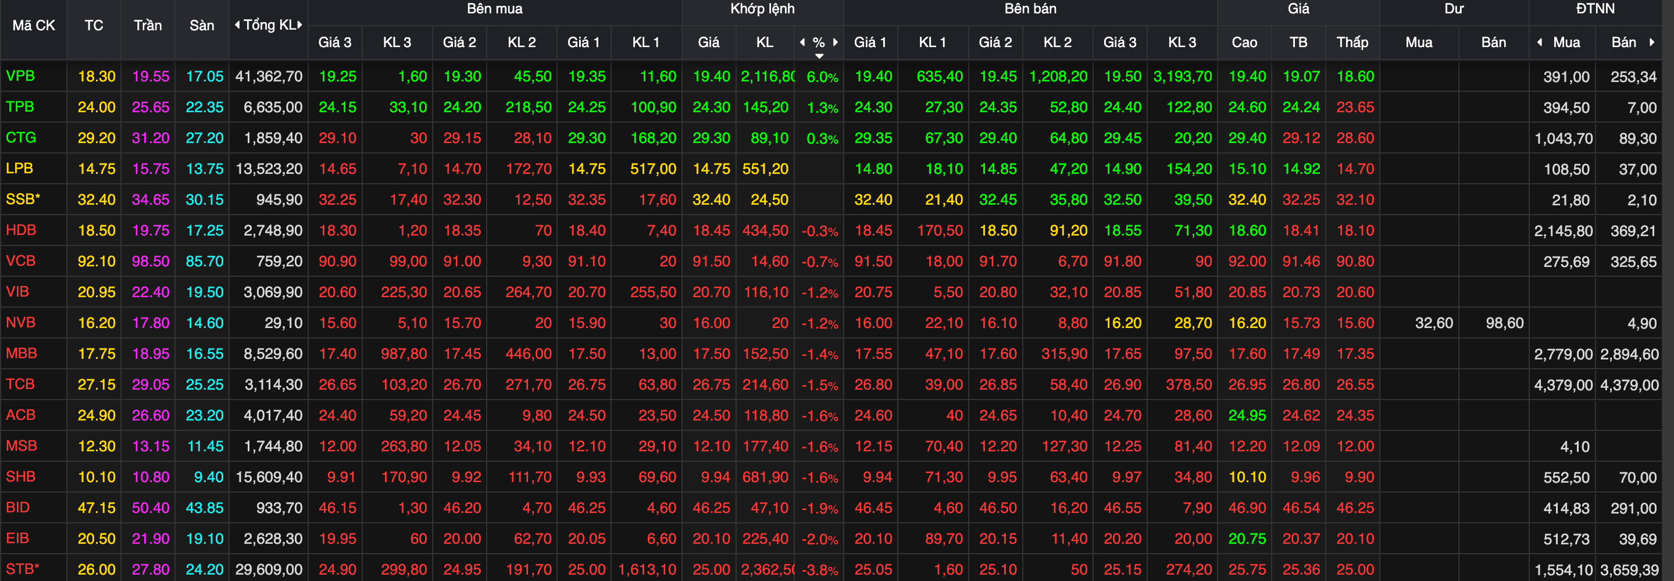Image resolution: width=1674 pixels, height=581 pixels.
Task: Click KL 1 header under Bên bán
Action: pyautogui.click(x=932, y=42)
